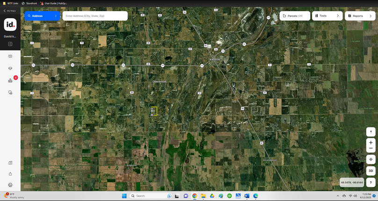378x201 pixels.
Task: Go back to My Maps
Action: coord(10,10)
